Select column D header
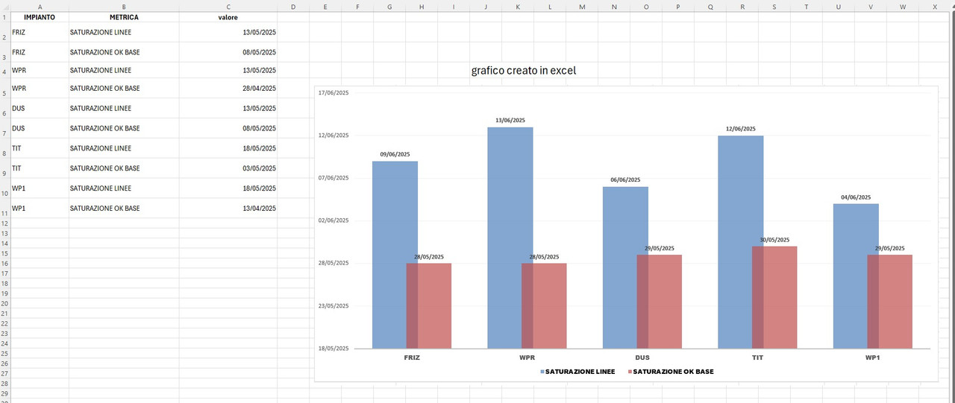 pyautogui.click(x=293, y=6)
